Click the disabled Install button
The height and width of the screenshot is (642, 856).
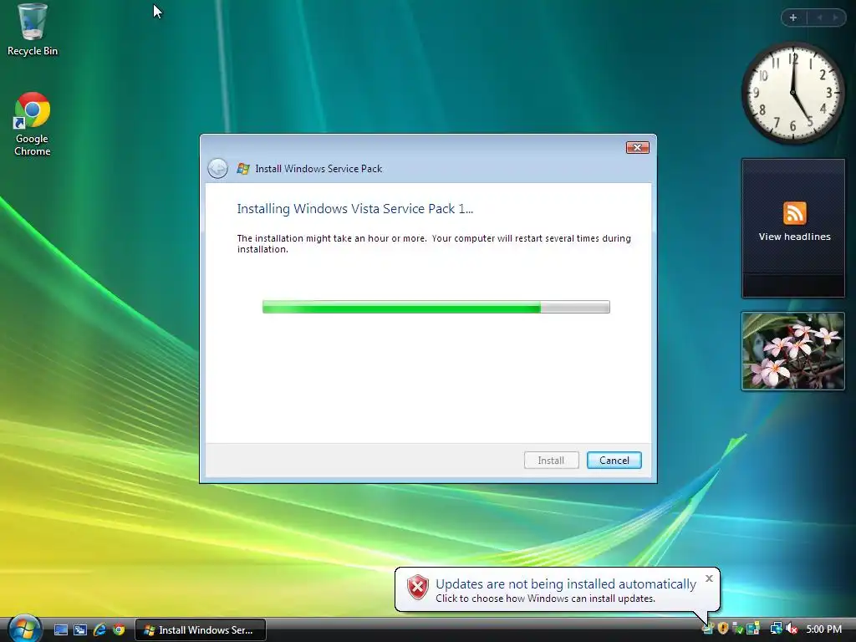point(551,461)
